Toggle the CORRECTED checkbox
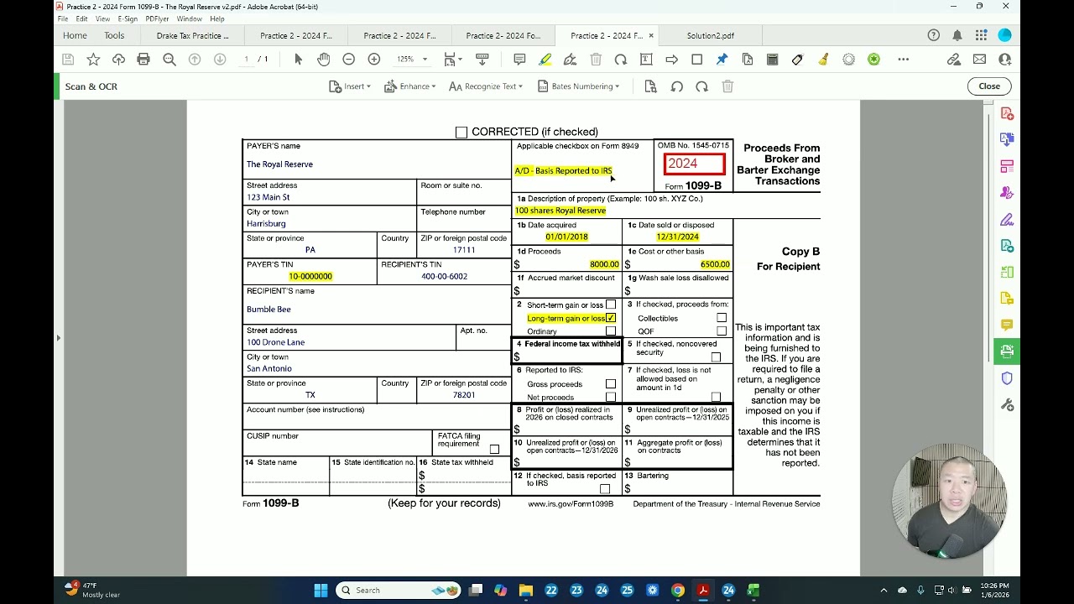1074x604 pixels. tap(461, 133)
